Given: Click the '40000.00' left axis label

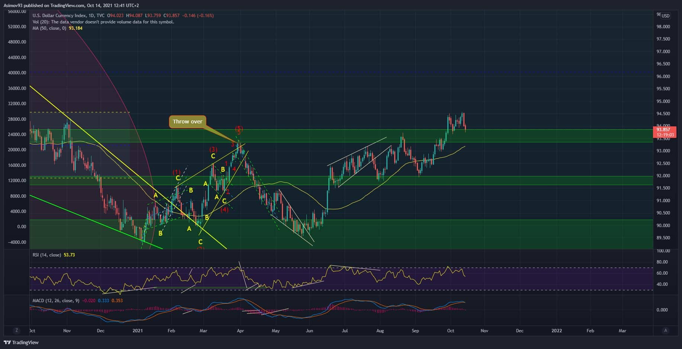Looking at the screenshot, I should click(x=17, y=73).
